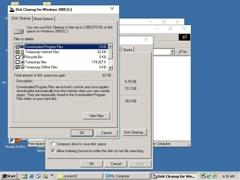Uncheck Temporary Offline Files checkbox

[x=17, y=67]
